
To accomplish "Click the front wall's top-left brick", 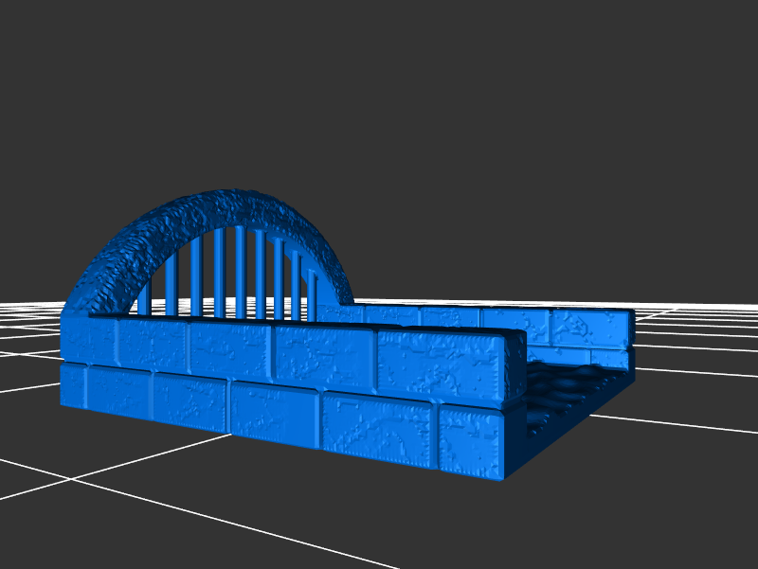I will coord(90,340).
